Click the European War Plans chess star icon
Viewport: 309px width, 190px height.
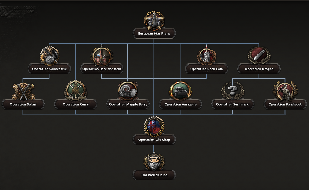tap(154, 20)
